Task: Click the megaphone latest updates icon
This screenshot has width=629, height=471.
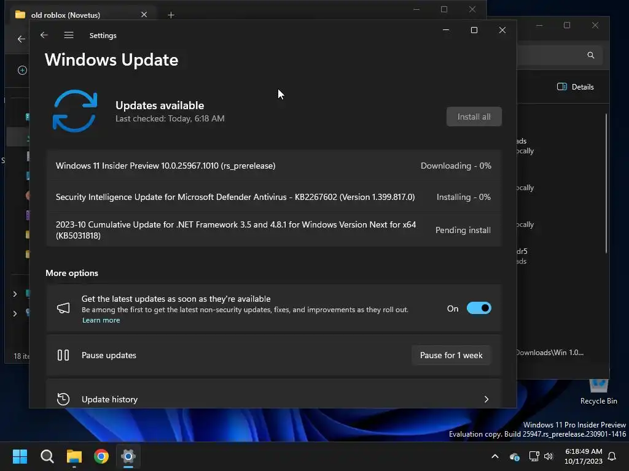Action: tap(63, 308)
